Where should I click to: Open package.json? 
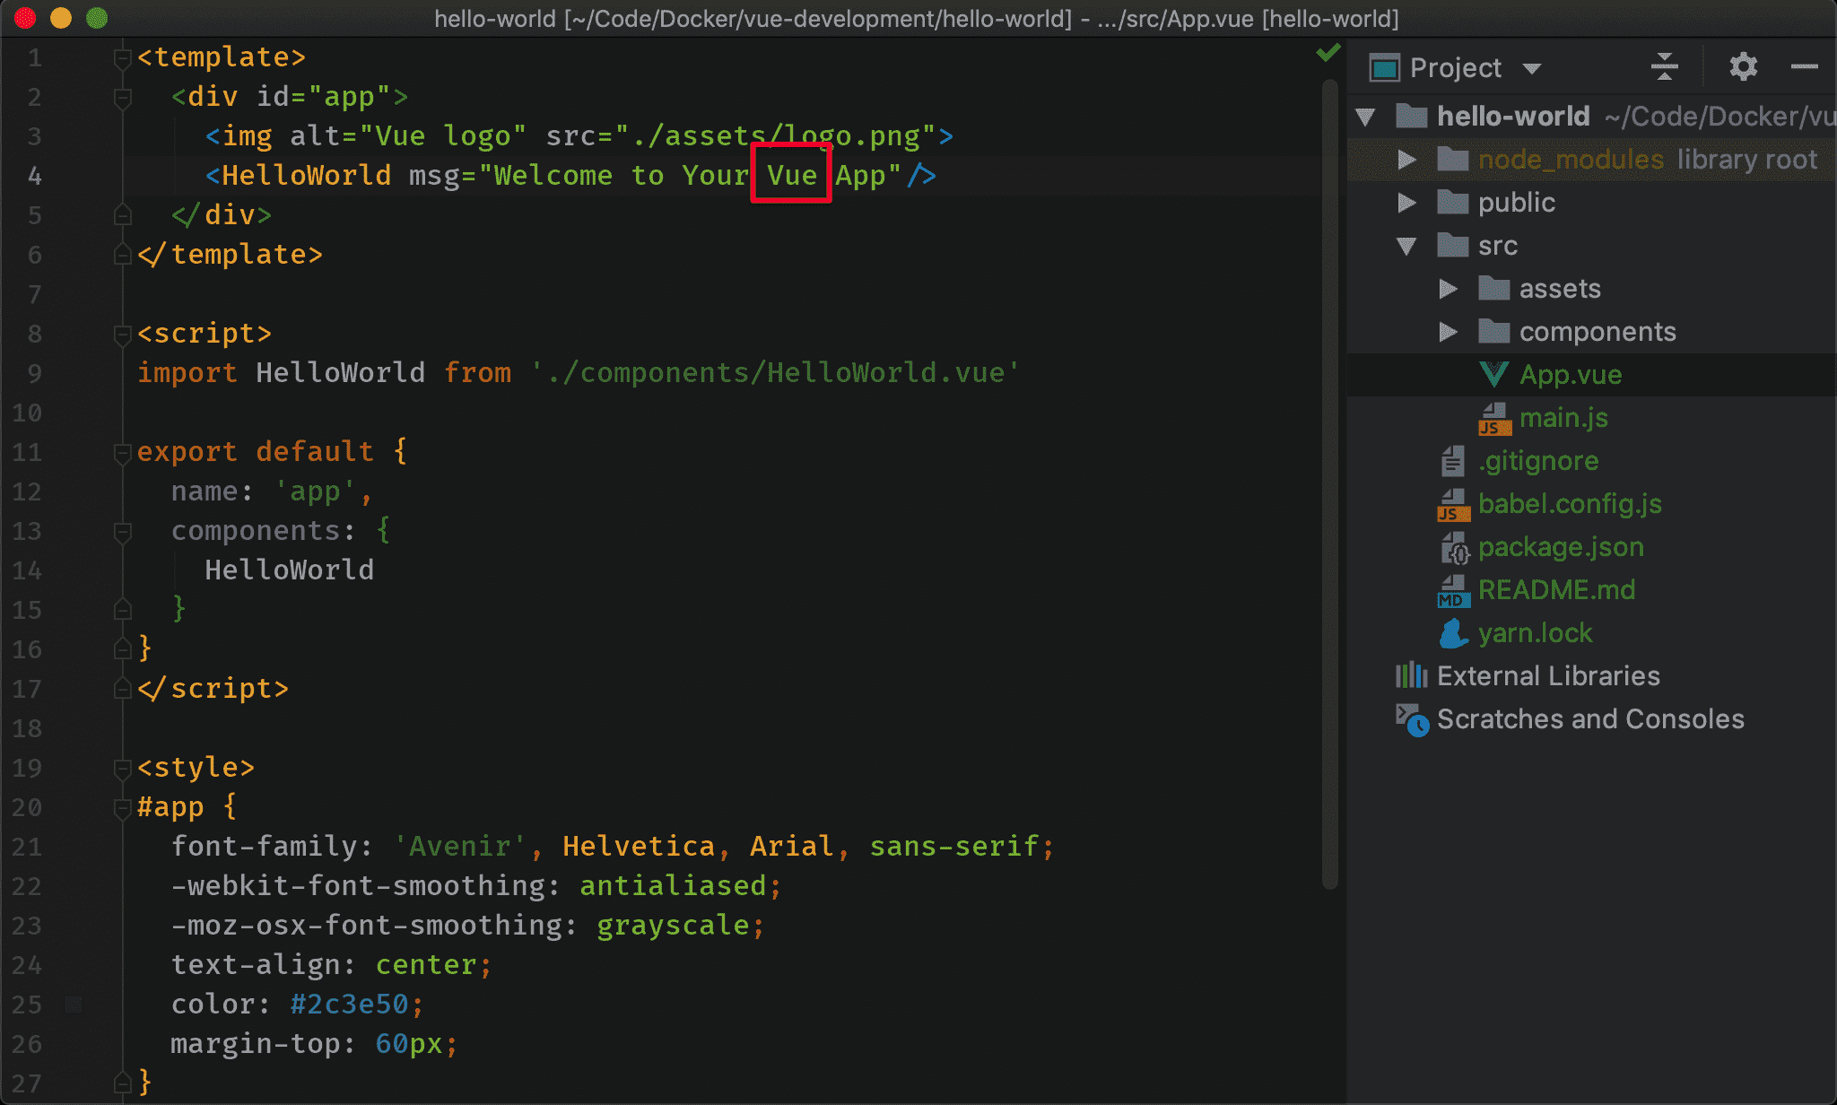1561,547
